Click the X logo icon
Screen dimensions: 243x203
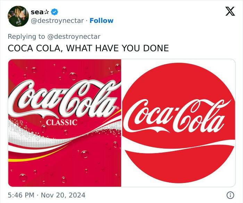coord(228,11)
